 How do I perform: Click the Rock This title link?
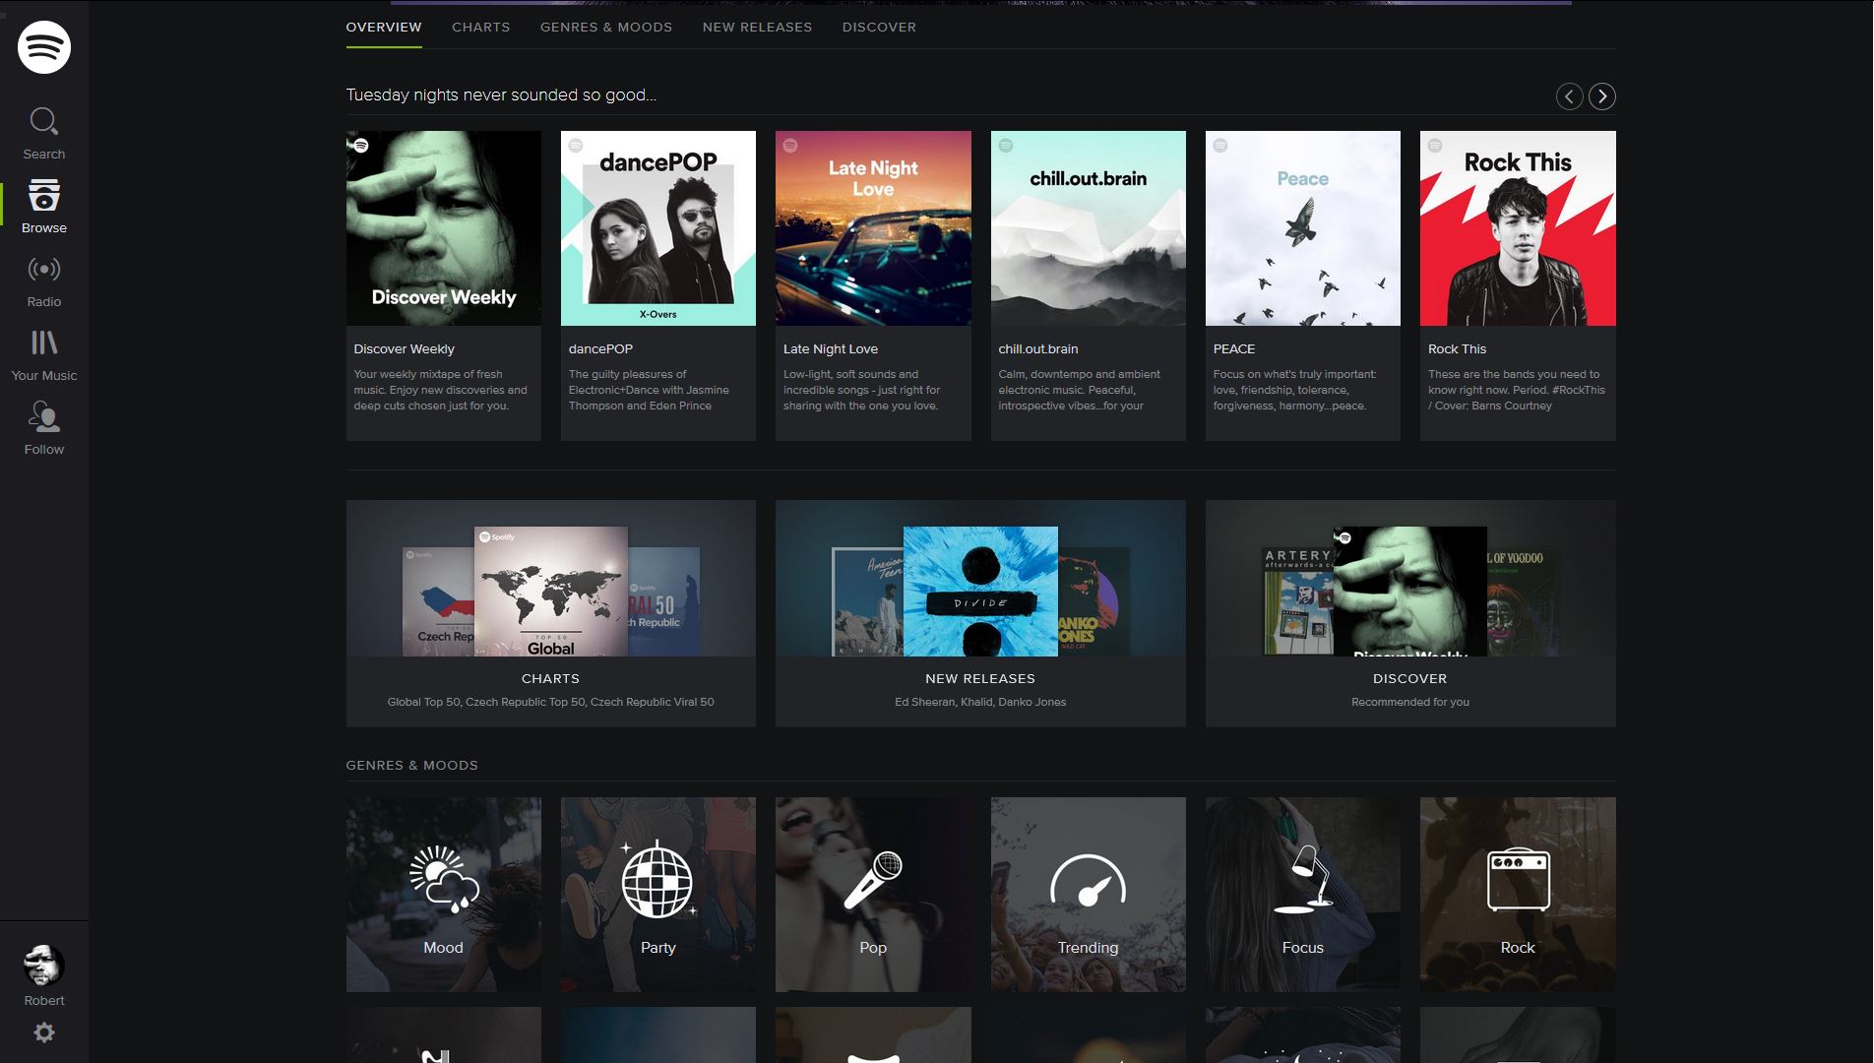pyautogui.click(x=1458, y=348)
